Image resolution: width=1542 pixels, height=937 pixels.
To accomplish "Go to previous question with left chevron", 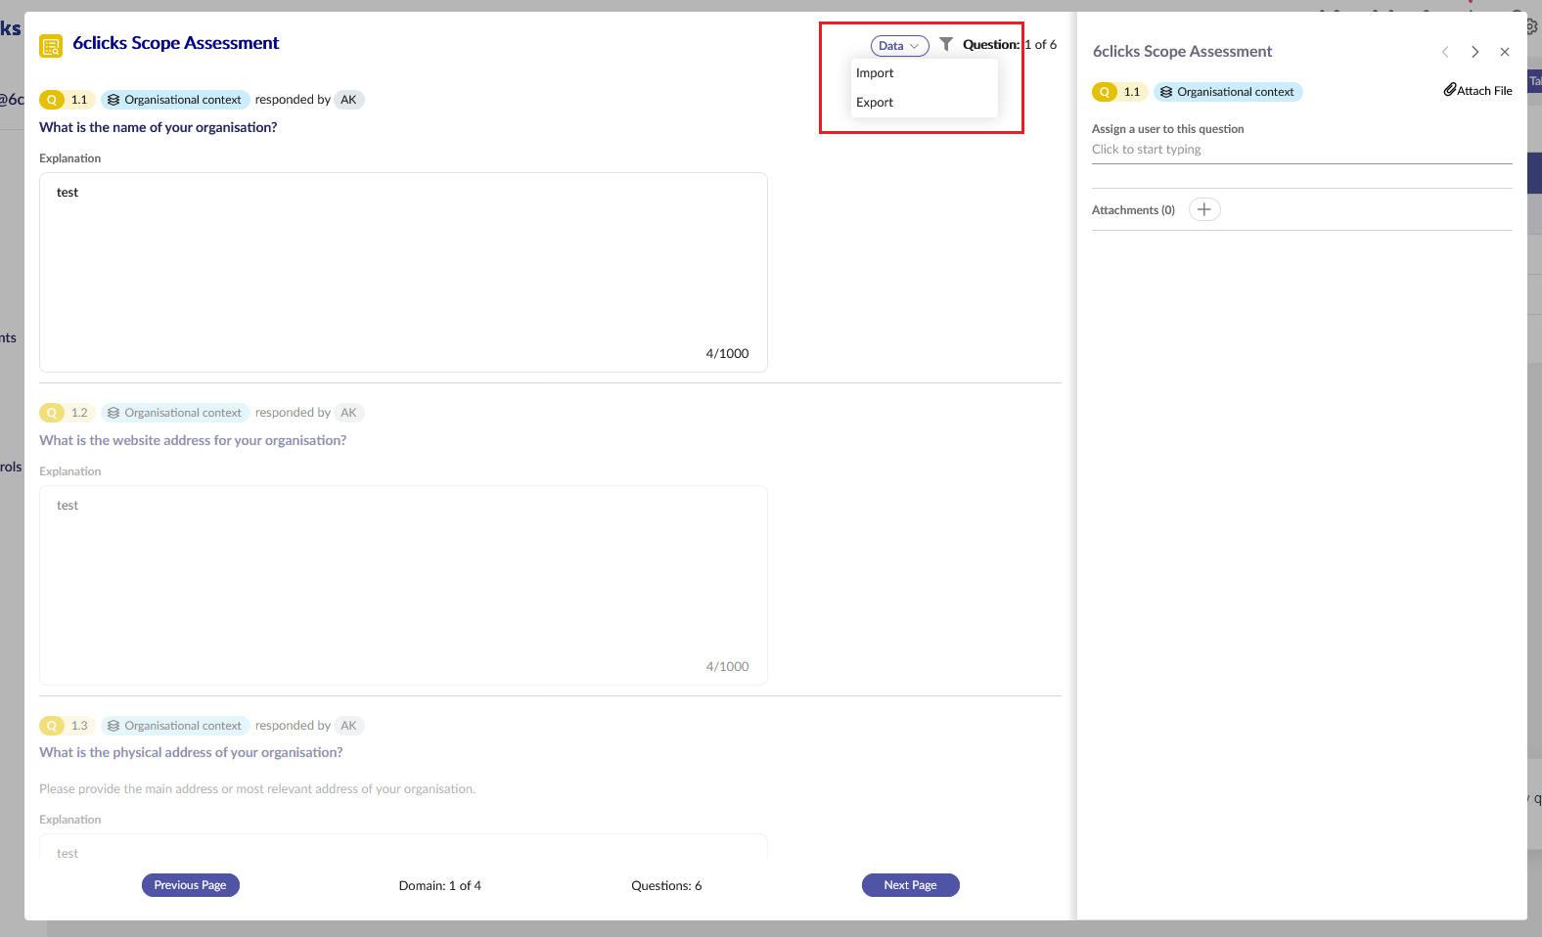I will (x=1445, y=52).
